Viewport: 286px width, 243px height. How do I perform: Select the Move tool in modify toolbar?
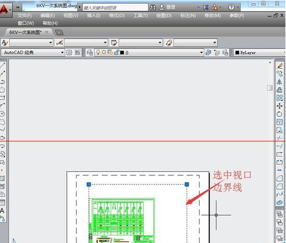[280, 106]
